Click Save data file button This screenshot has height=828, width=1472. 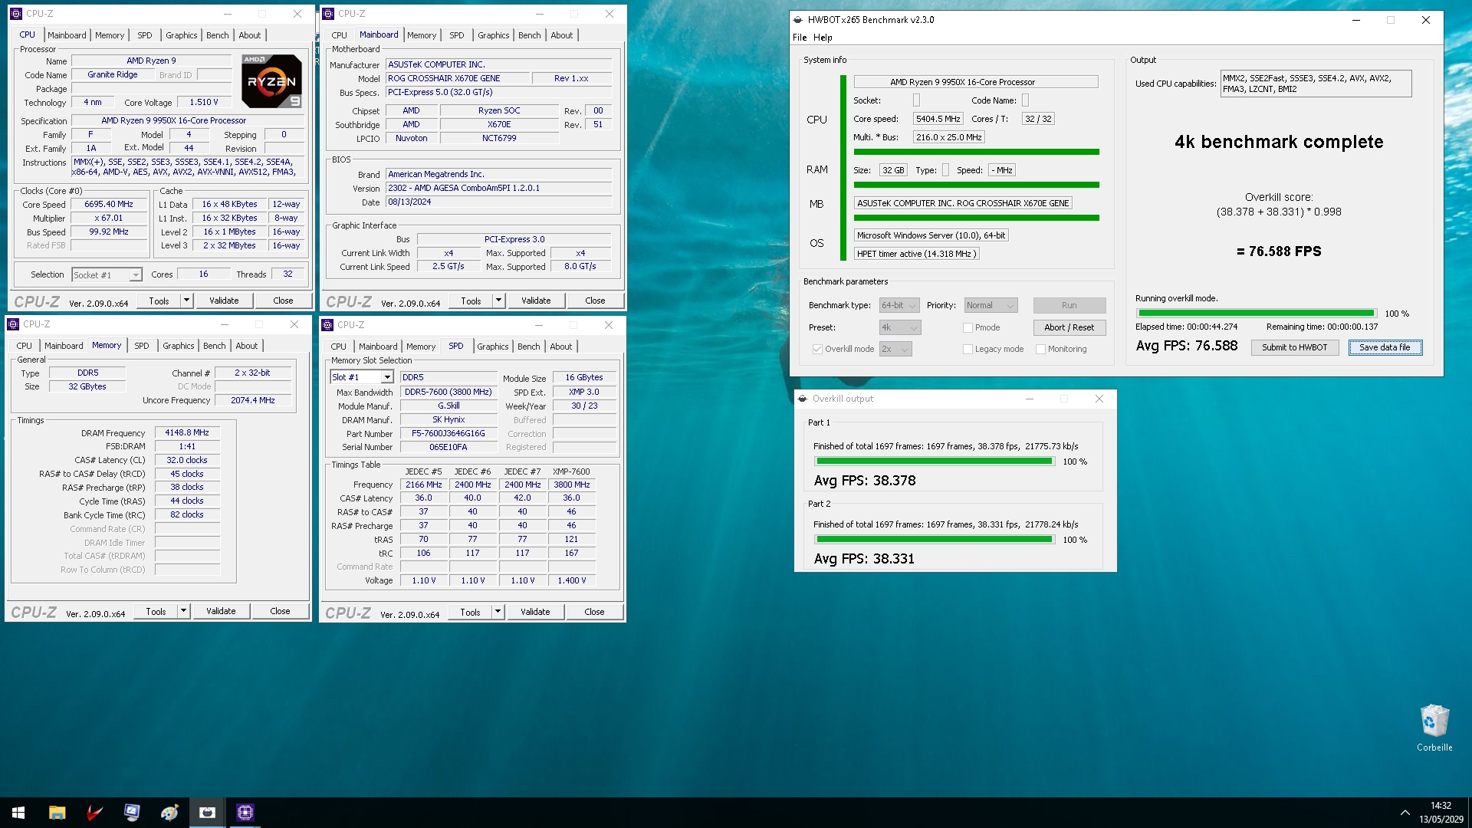click(x=1385, y=347)
